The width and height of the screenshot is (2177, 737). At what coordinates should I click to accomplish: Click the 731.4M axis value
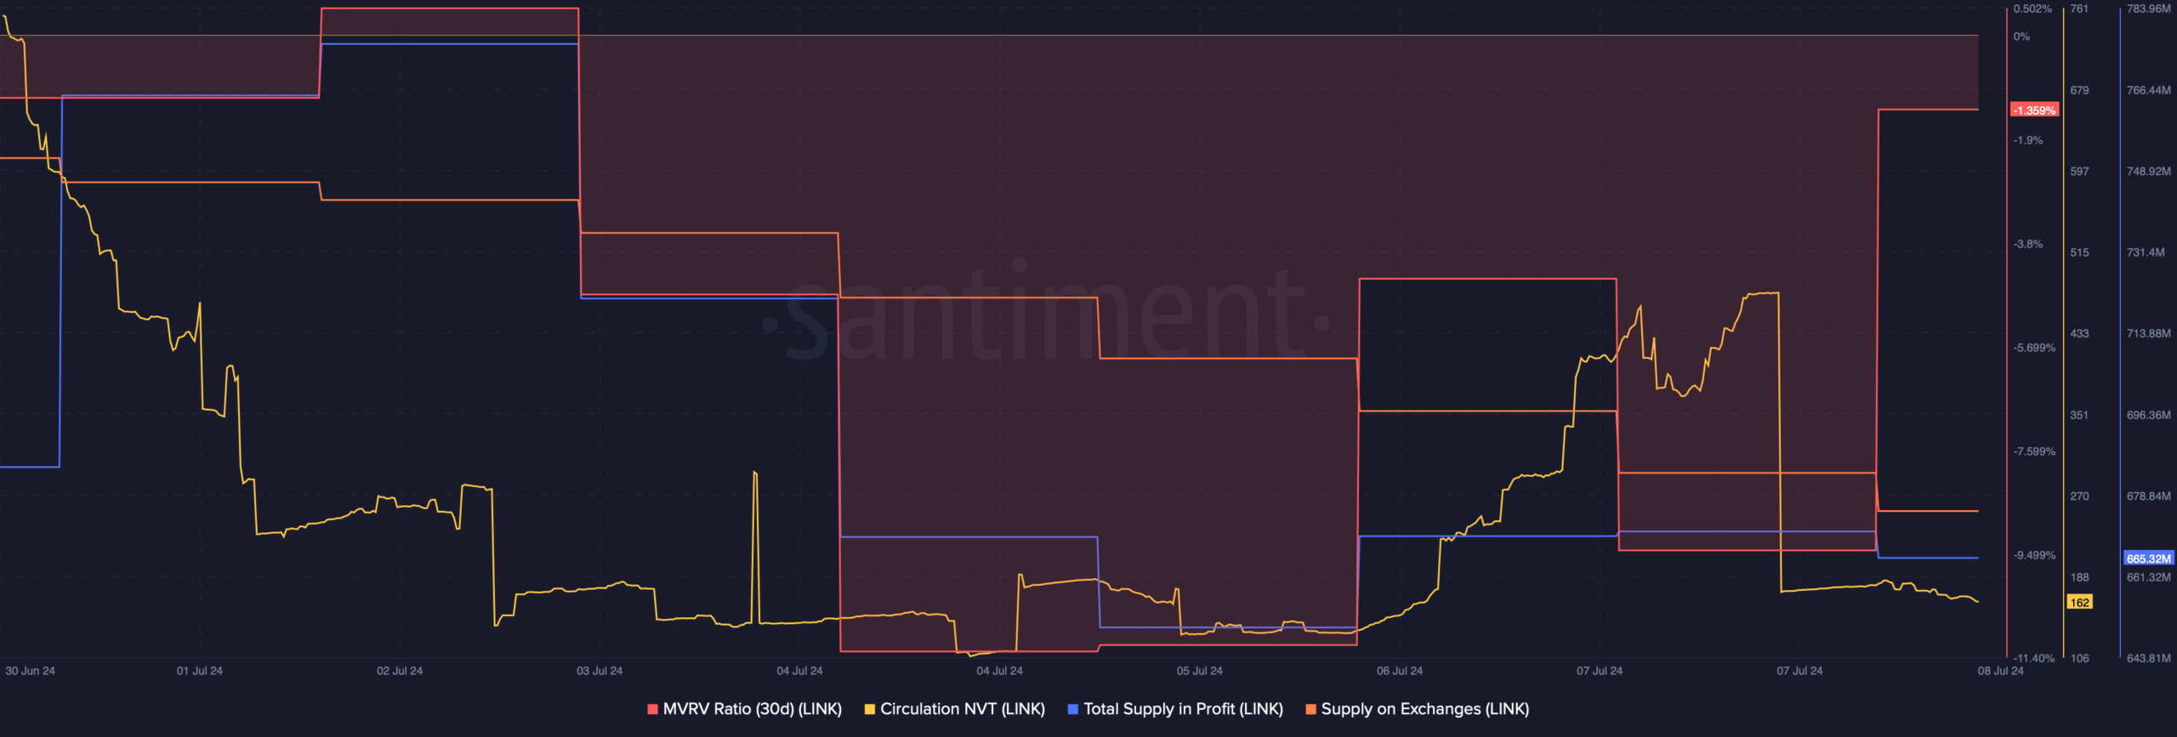(x=2146, y=252)
